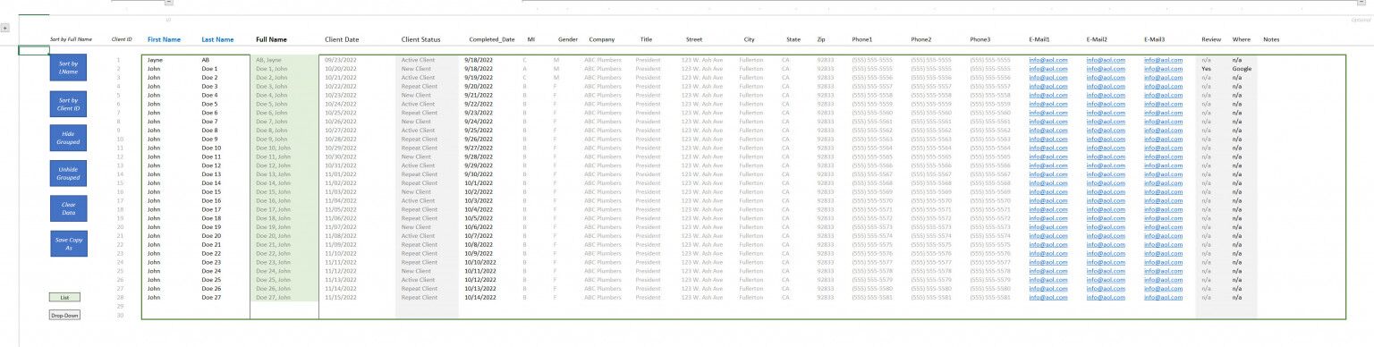
Task: Select the E-Mail2 column header
Action: [x=1097, y=39]
